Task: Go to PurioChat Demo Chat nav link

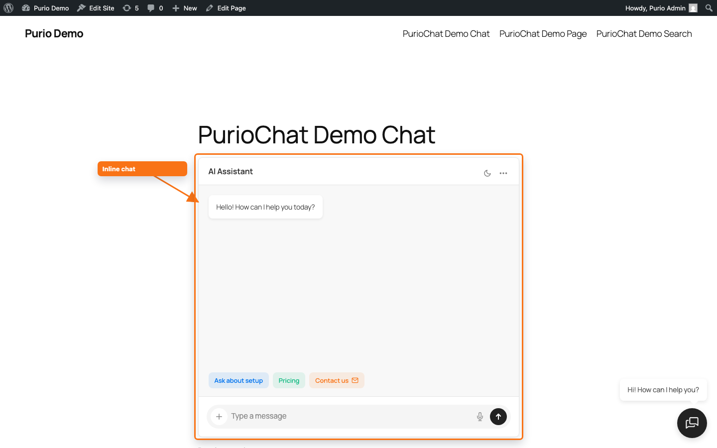Action: [x=446, y=34]
